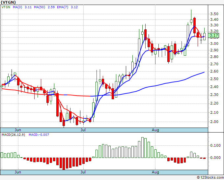Click the MA(50) legend label
This screenshot has width=224, height=180.
point(40,7)
